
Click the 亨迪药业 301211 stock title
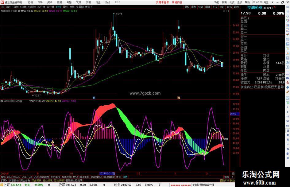(x=260, y=8)
